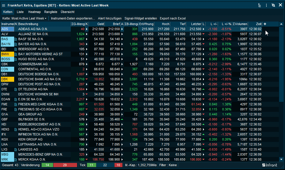Switch to the Rangliste tab

(50, 12)
